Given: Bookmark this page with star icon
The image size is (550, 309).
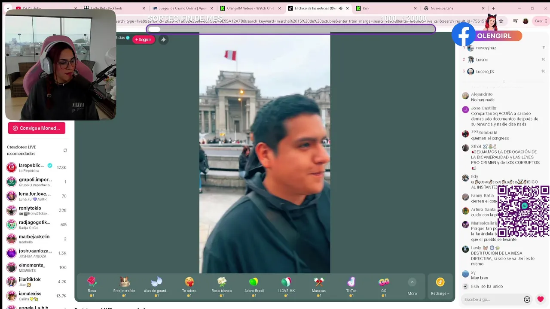Looking at the screenshot, I should [501, 21].
